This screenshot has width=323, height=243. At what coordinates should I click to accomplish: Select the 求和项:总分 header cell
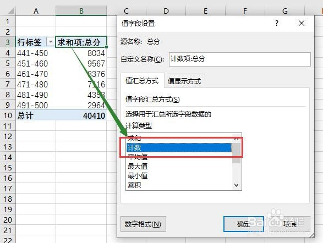81,42
